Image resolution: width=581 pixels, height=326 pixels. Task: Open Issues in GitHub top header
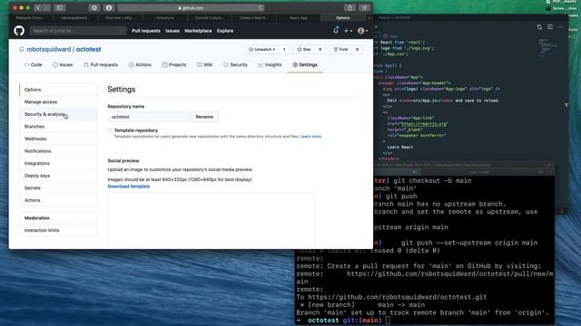[172, 31]
